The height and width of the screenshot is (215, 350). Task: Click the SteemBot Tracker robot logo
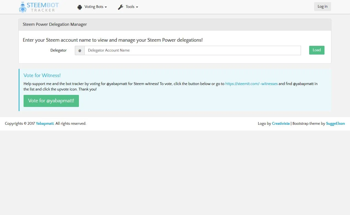pos(22,7)
